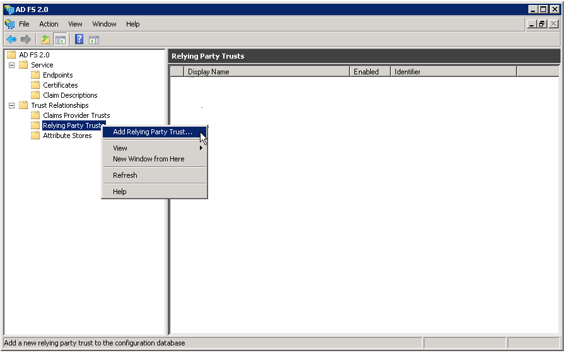The width and height of the screenshot is (565, 353).
Task: Select the Claims Provider Trusts label
Action: pyautogui.click(x=76, y=115)
